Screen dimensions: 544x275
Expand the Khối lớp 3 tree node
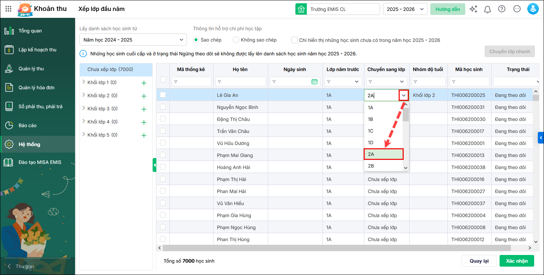[84, 109]
